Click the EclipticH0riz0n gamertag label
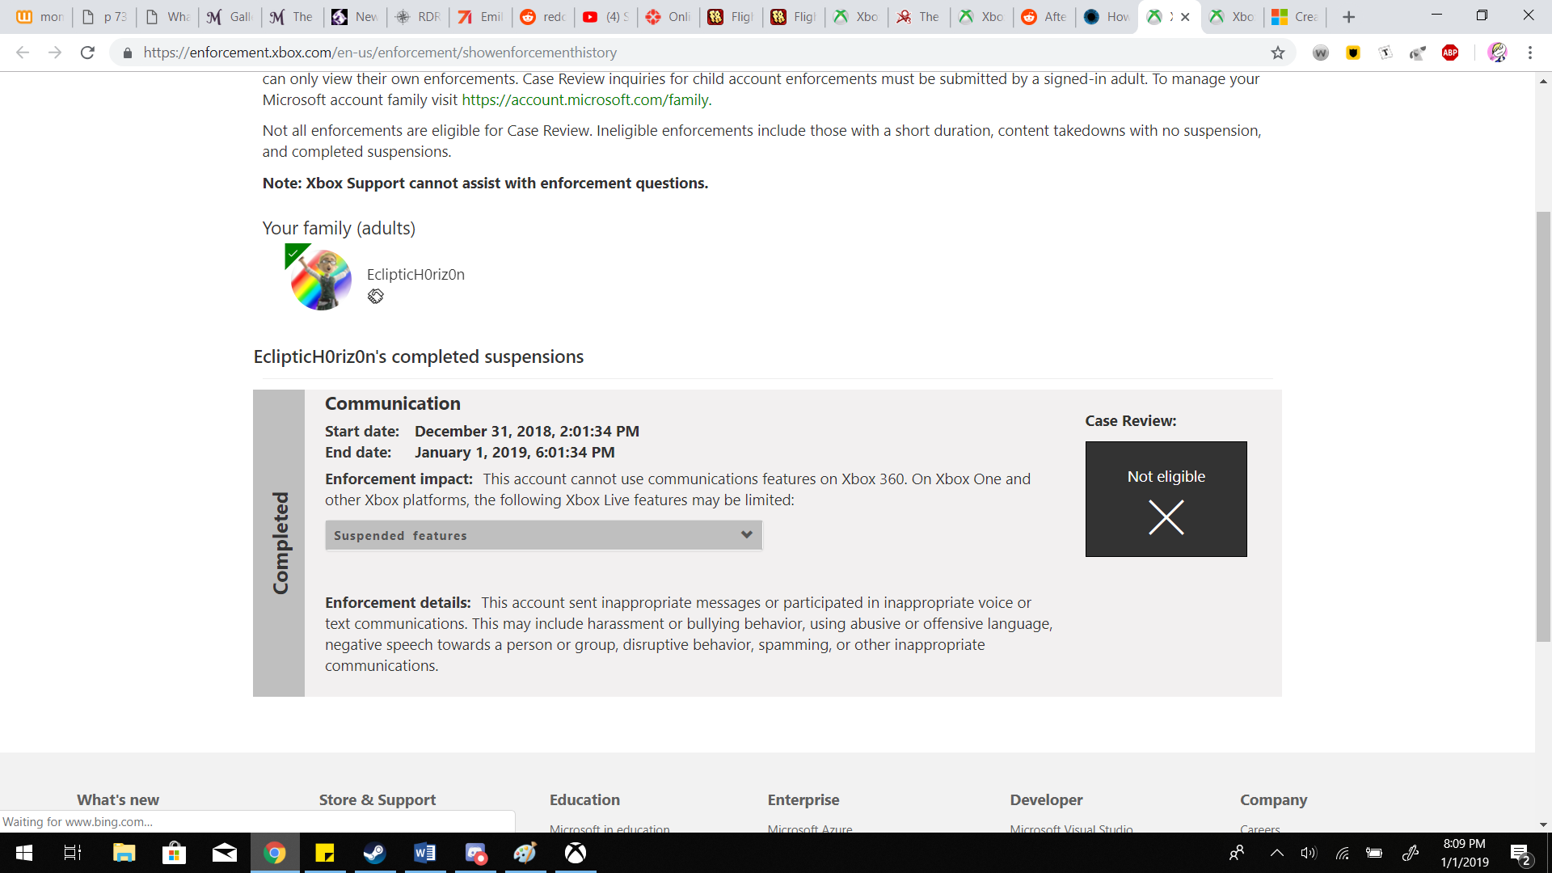Image resolution: width=1552 pixels, height=873 pixels. point(415,274)
